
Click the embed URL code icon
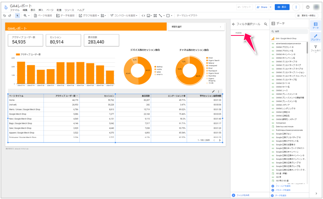[143, 16]
